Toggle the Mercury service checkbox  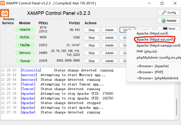(8, 53)
